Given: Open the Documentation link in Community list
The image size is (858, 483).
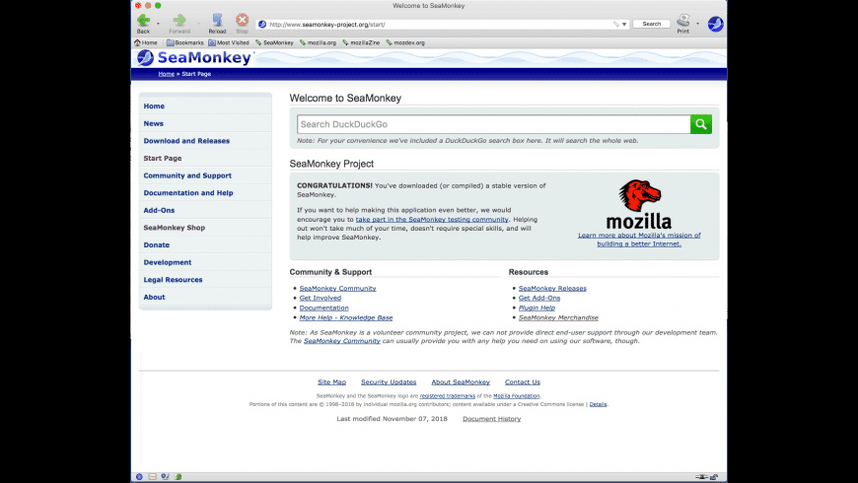Looking at the screenshot, I should [x=323, y=308].
